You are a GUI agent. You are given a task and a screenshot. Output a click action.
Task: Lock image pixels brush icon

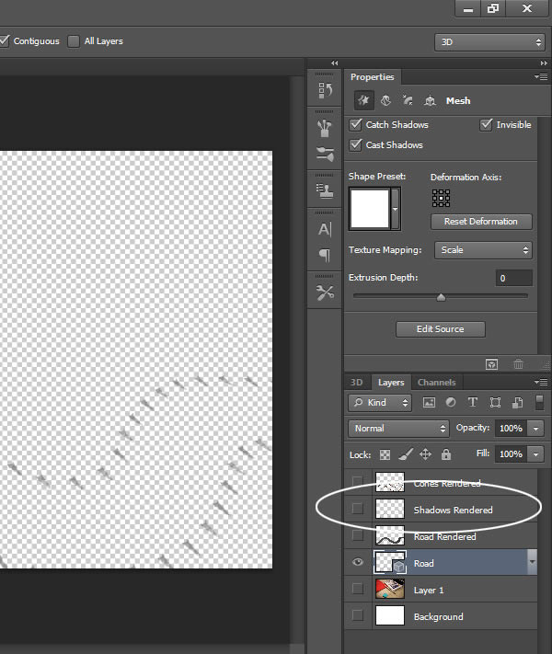coord(406,454)
